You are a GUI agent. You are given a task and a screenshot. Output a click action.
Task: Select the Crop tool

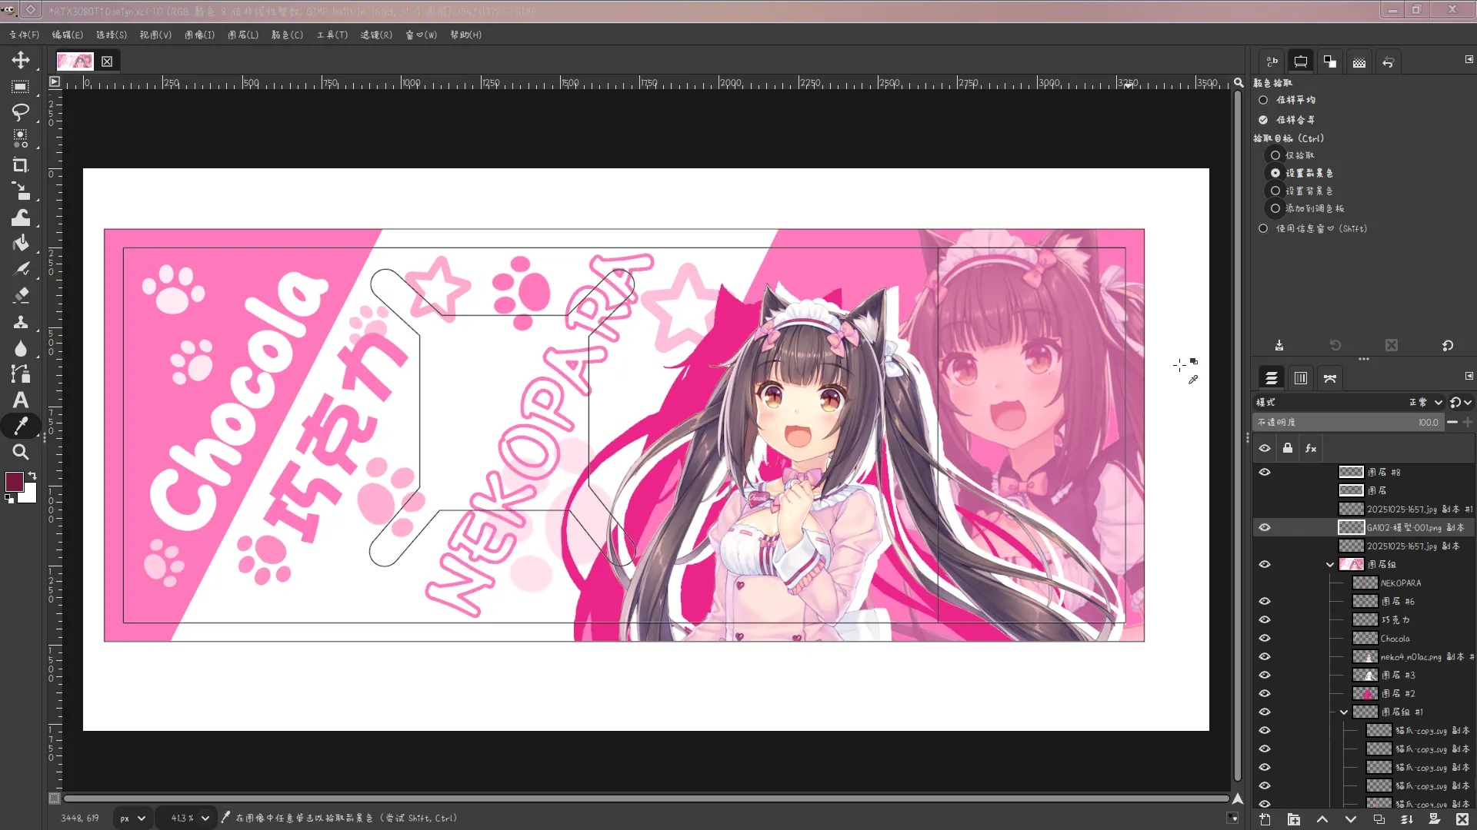(21, 164)
